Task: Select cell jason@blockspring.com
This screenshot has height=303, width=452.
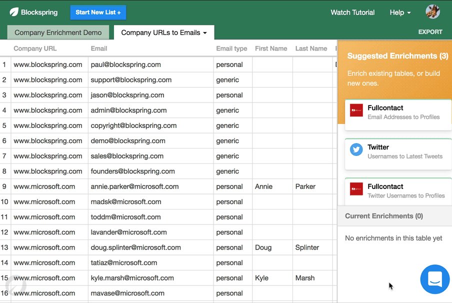Action: (x=151, y=95)
